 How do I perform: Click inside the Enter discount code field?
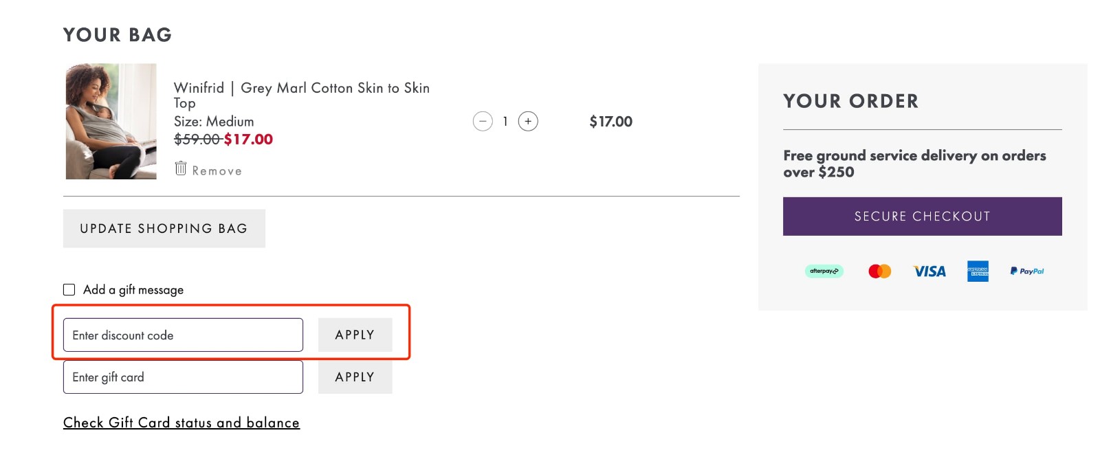tap(182, 335)
